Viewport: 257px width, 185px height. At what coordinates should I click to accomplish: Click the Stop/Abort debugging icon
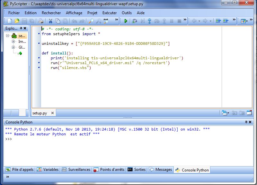(179, 21)
